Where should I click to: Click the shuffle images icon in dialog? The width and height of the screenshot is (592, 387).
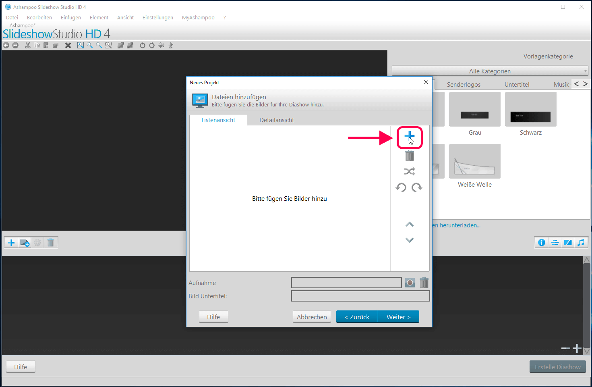410,171
